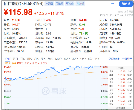Viewport: 134px width, 110px height.
Task: Select the 5分 interval tab
Action: 90,59
